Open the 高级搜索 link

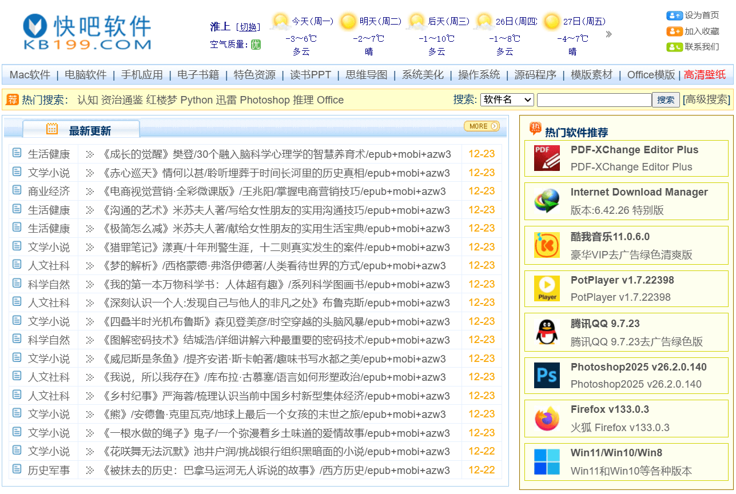(x=707, y=99)
